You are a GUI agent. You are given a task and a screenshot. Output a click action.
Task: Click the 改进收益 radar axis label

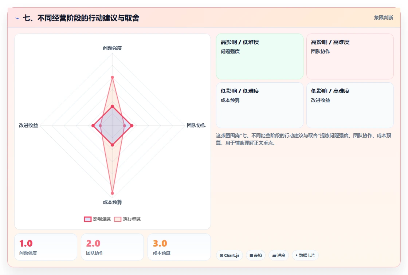point(28,125)
